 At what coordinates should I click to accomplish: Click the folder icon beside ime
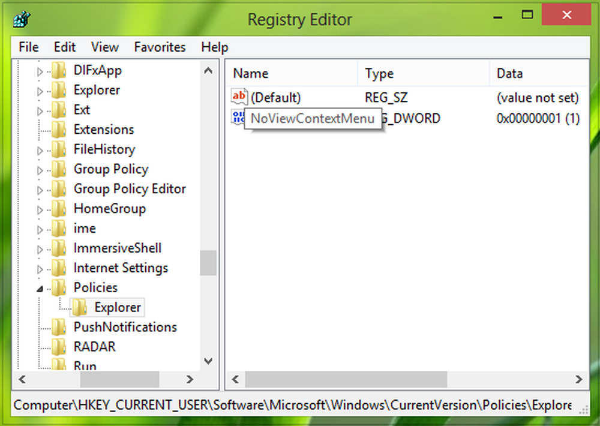pyautogui.click(x=59, y=229)
